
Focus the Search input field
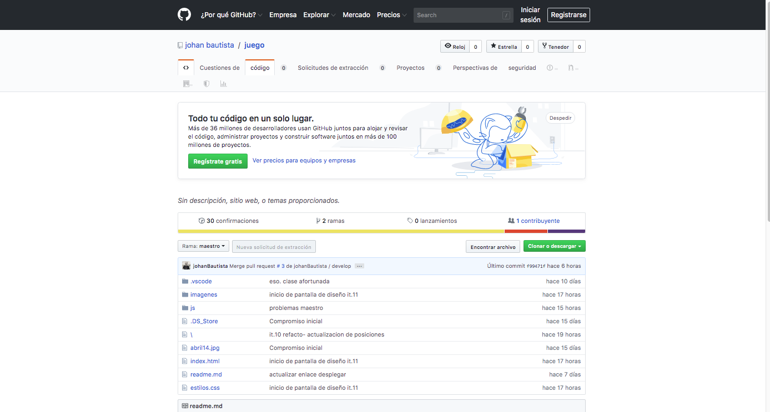(x=463, y=15)
